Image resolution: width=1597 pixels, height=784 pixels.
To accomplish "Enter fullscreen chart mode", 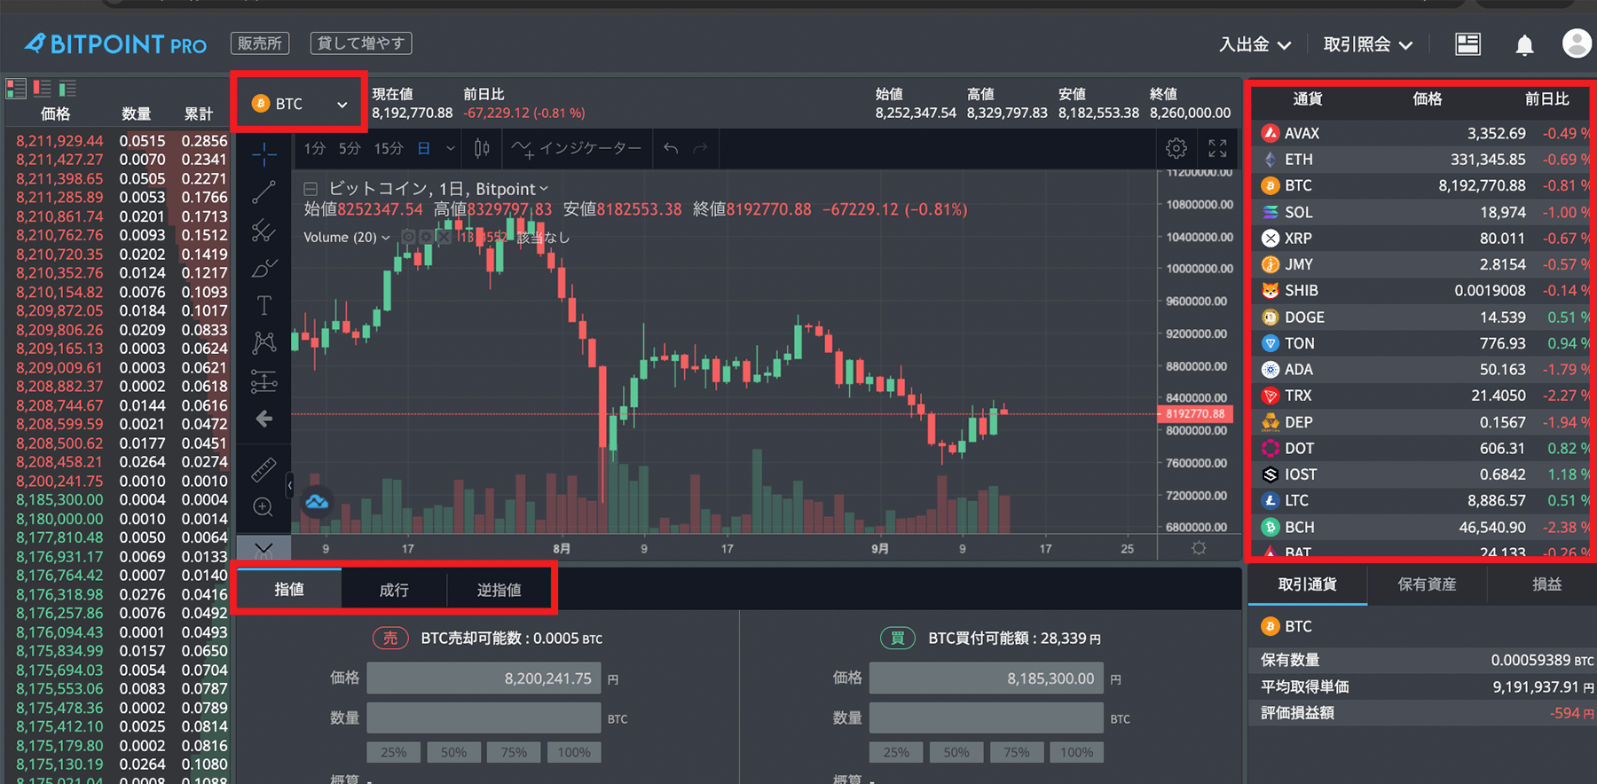I will tap(1217, 148).
